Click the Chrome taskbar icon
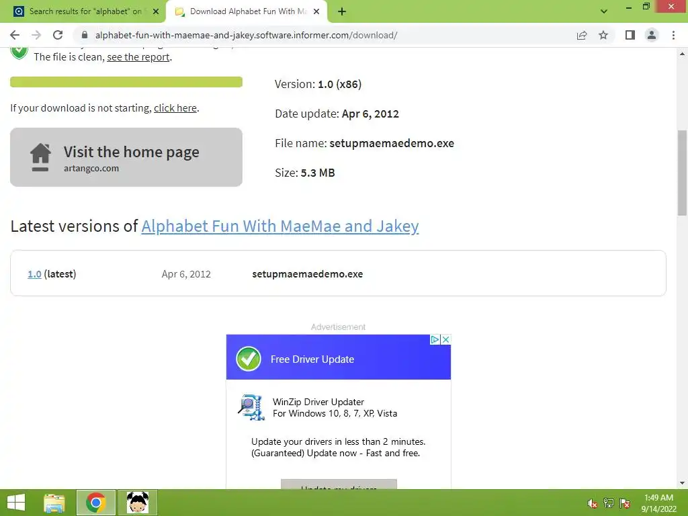688x516 pixels. pyautogui.click(x=95, y=503)
